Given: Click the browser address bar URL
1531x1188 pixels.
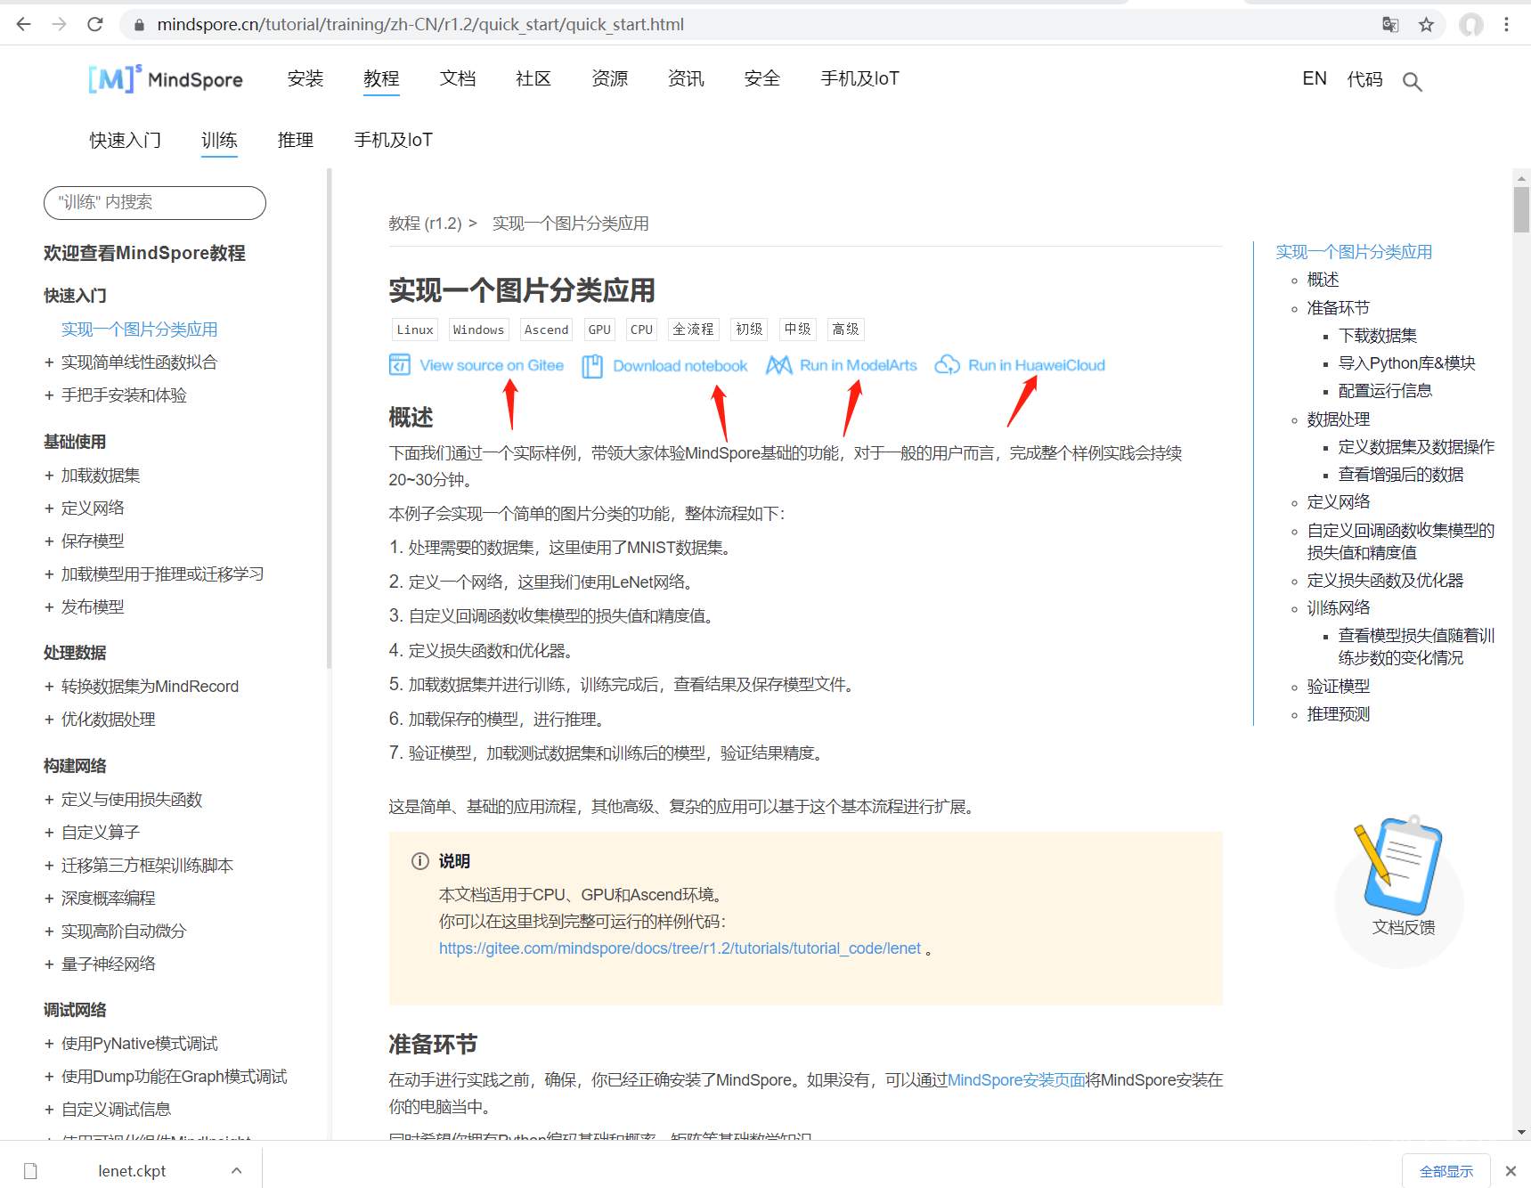Looking at the screenshot, I should [x=420, y=25].
